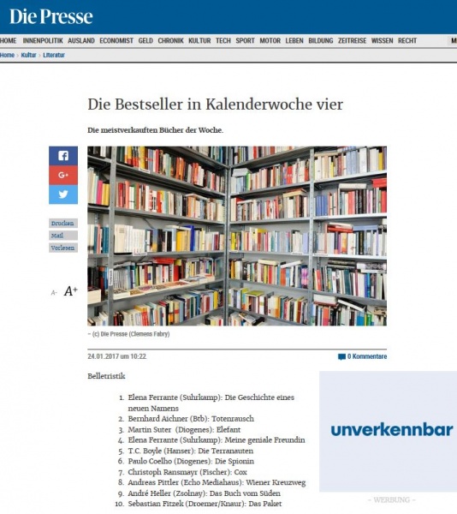Viewport: 457px width, 514px height.
Task: Activate the Vorlesen read-aloud button
Action: pos(63,248)
